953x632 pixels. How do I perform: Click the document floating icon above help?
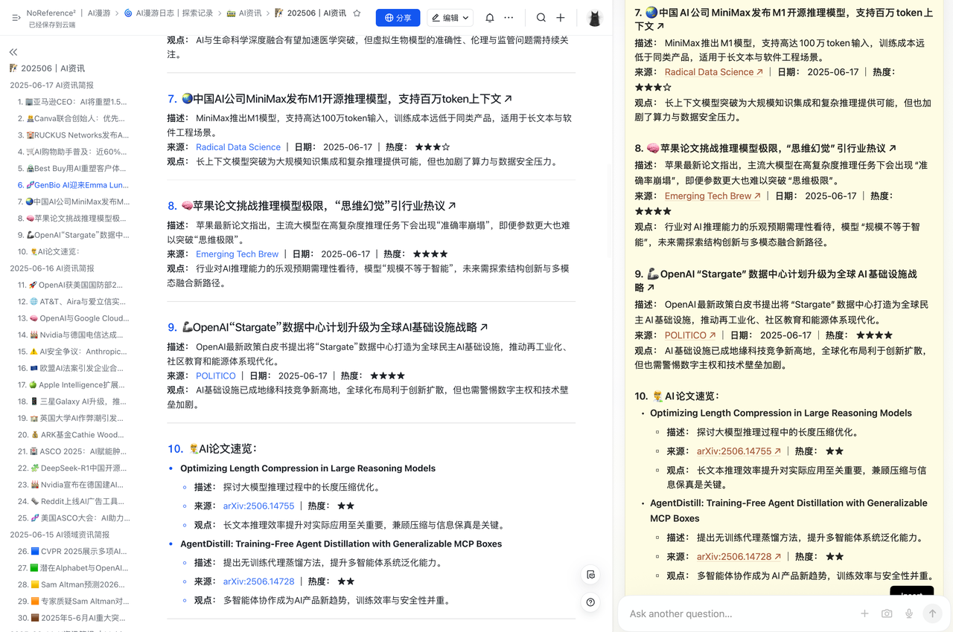590,575
